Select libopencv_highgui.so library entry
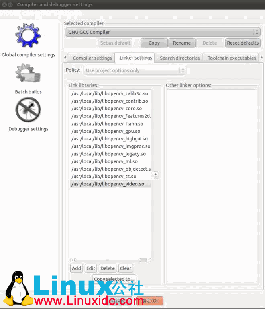Viewport: 265px width, 309px height. 109,139
